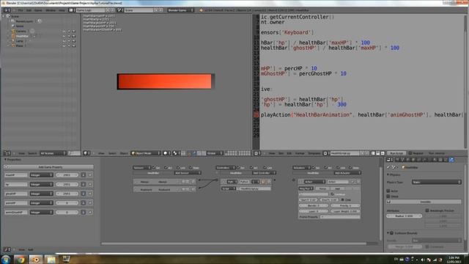469x264 pixels.
Task: Open File Explorer from the taskbar
Action: 51,259
